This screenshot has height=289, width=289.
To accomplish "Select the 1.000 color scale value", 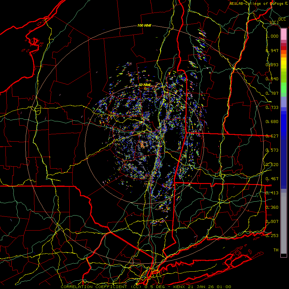I will tap(272, 36).
